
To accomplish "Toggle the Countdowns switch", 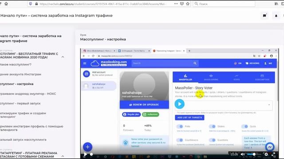I will 180,140.
